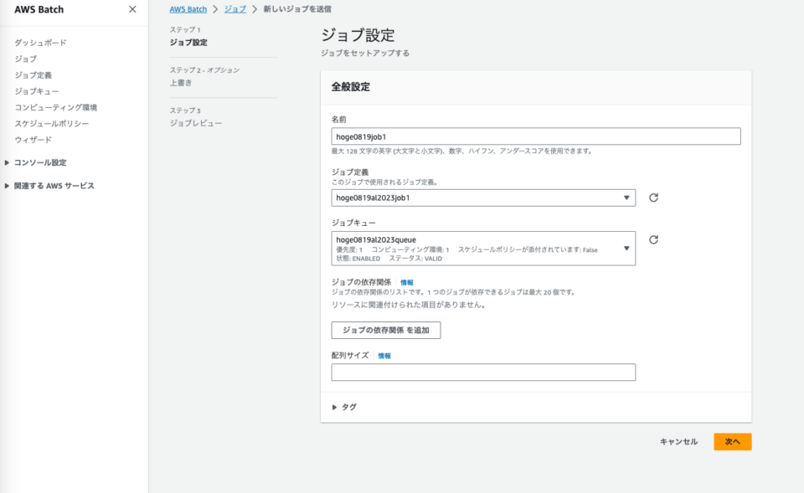Screen dimensions: 804x493
Task: Open 情報 link next to 配列サイズ
Action: tap(384, 356)
